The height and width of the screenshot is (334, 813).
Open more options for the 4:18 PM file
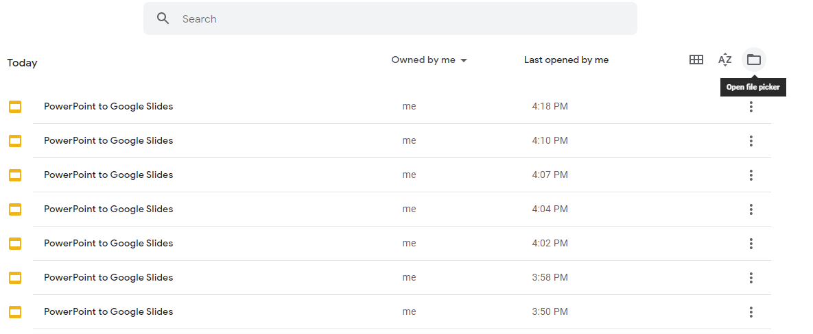(x=751, y=107)
